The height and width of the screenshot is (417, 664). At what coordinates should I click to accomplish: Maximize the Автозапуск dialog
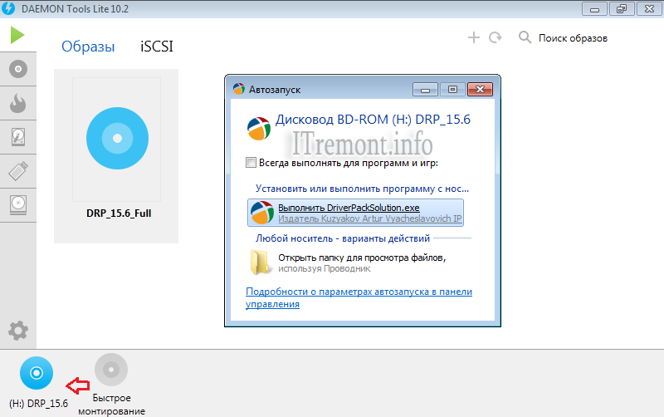[452, 90]
